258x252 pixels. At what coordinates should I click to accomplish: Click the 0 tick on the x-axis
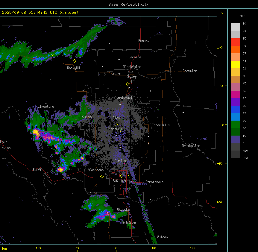(x=116, y=248)
